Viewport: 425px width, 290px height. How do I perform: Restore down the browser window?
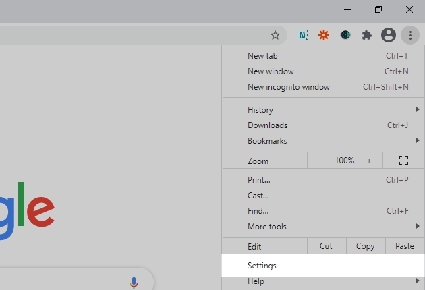378,9
